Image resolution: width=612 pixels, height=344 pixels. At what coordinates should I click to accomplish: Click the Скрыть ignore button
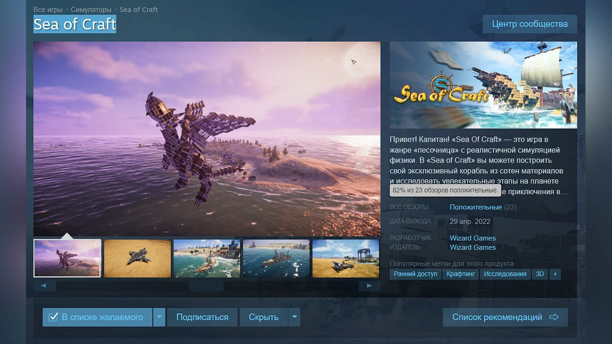coord(264,317)
